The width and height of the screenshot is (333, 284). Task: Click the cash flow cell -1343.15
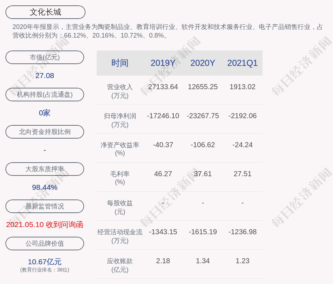[163, 232]
